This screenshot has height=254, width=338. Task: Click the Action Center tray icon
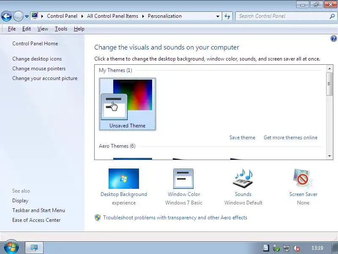point(266,248)
